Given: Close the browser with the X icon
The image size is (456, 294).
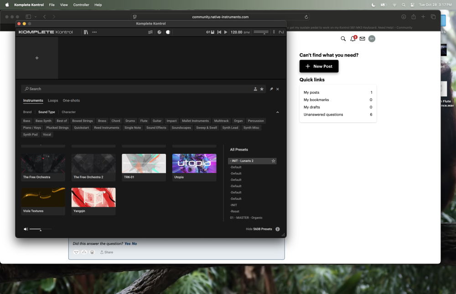Looking at the screenshot, I should tap(278, 89).
